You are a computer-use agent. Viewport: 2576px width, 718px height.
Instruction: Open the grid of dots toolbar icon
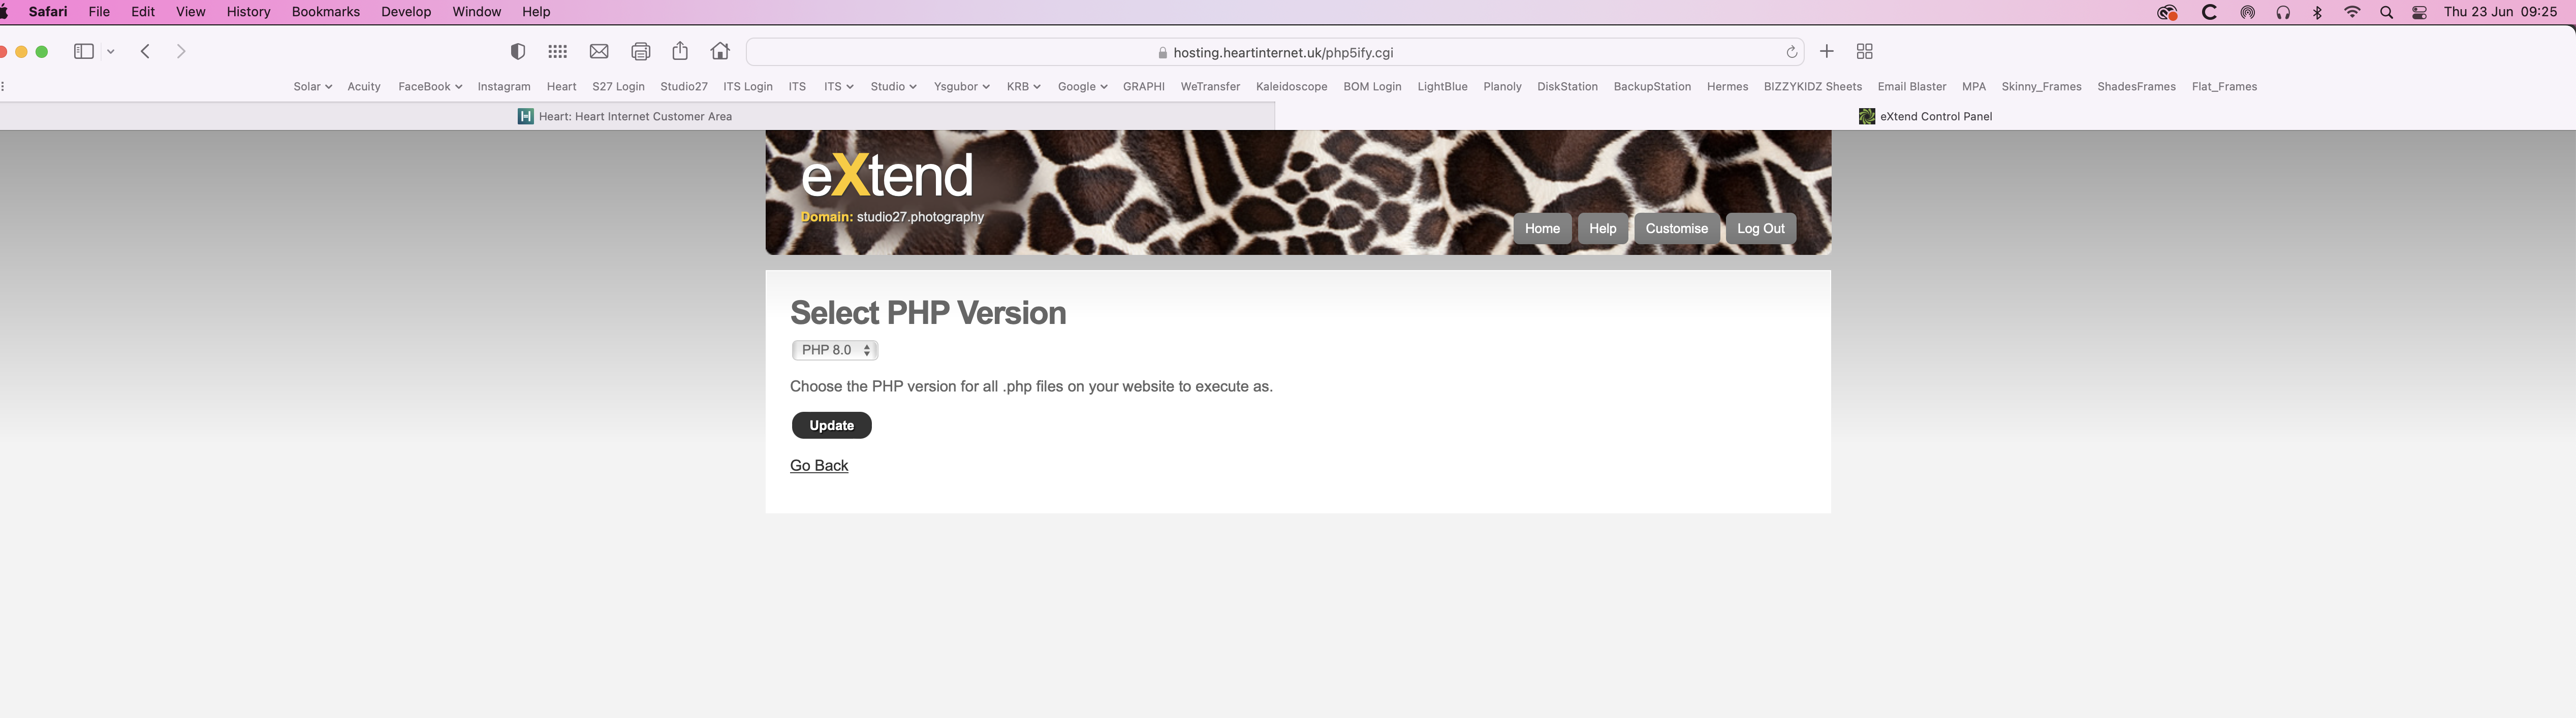tap(558, 52)
